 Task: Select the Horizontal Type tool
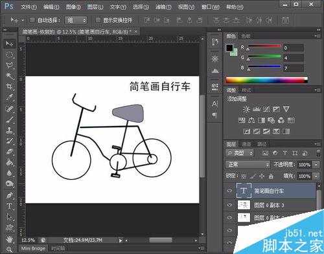pos(9,206)
